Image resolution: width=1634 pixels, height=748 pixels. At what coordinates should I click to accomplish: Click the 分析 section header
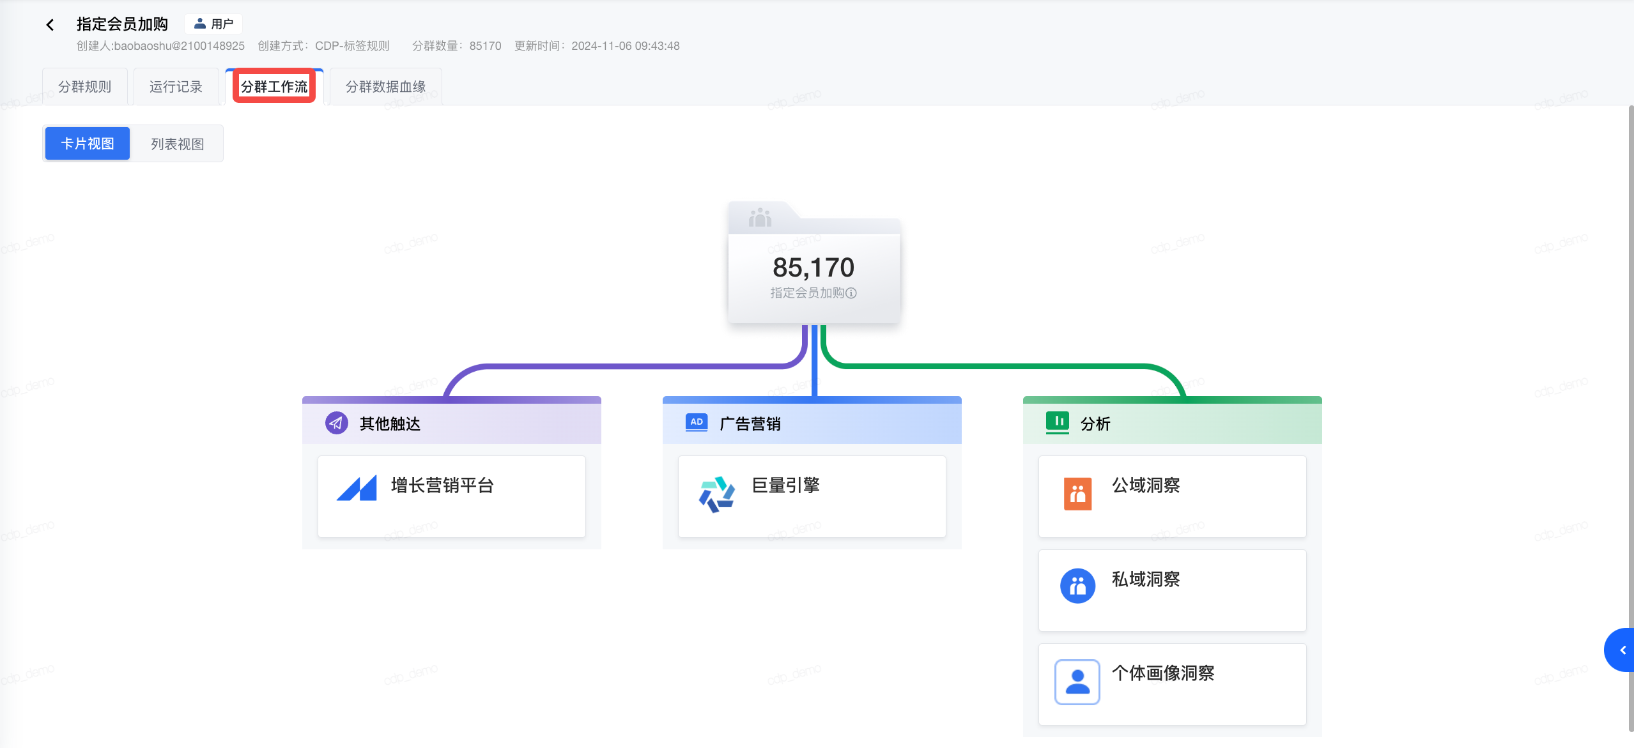point(1173,422)
